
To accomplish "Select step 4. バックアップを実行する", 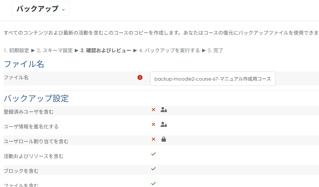I will click(x=169, y=50).
